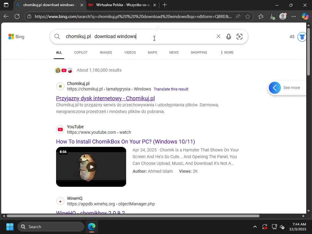Expand the See more side panel
The width and height of the screenshot is (312, 234).
pyautogui.click(x=287, y=88)
